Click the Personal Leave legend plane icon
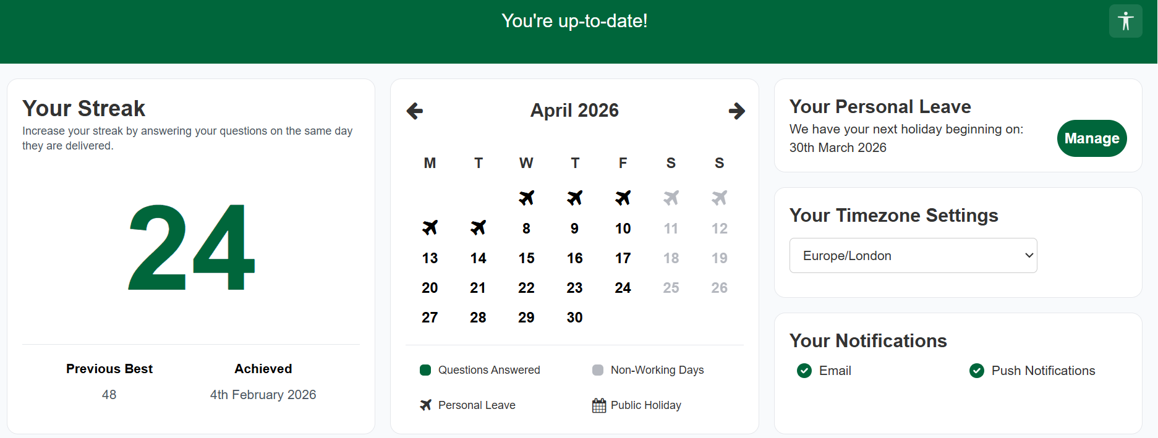Viewport: 1158px width, 438px height. coord(425,405)
